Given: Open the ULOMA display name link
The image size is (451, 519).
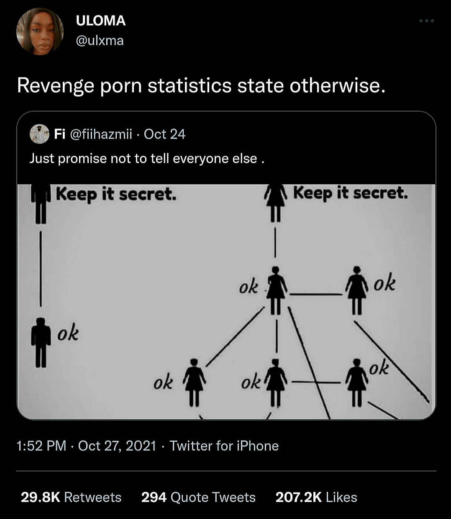Looking at the screenshot, I should 101,21.
